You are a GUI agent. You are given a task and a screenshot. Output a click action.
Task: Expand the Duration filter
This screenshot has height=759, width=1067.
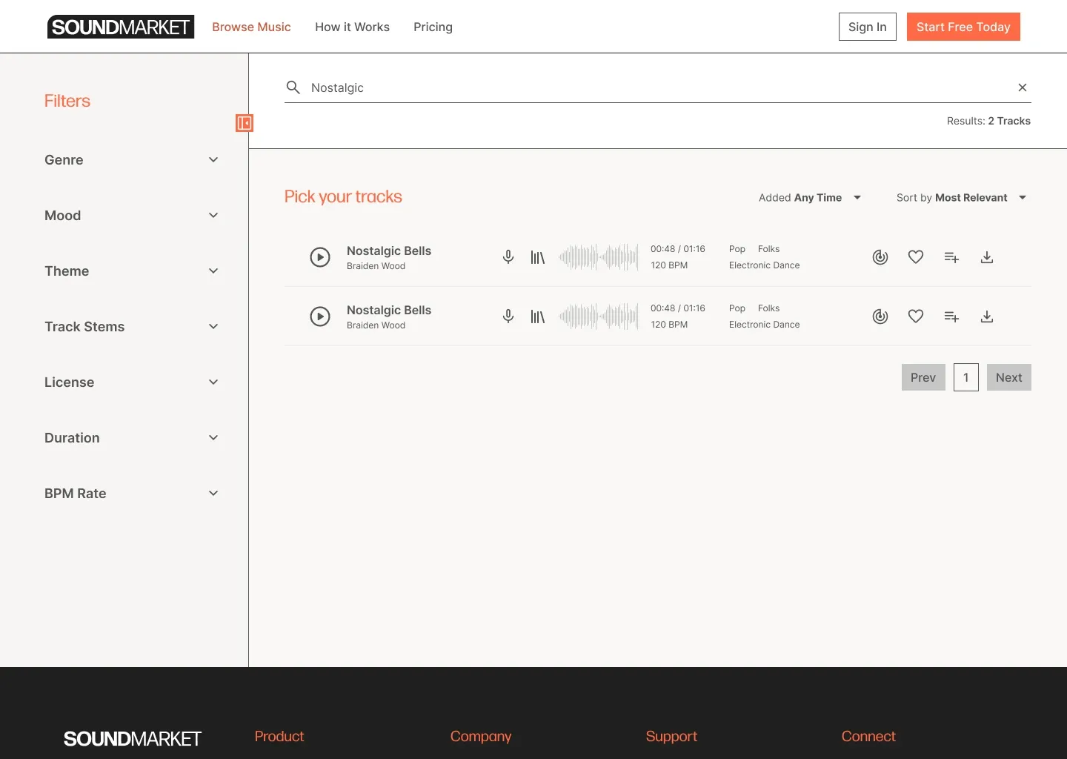click(132, 438)
